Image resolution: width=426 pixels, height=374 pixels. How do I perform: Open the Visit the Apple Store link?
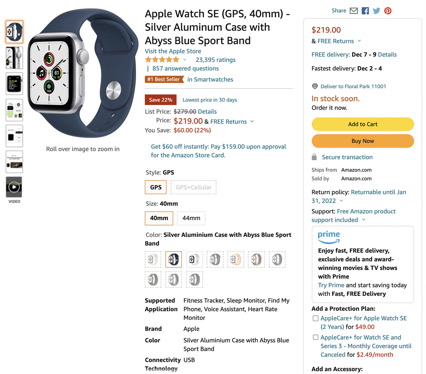click(173, 51)
